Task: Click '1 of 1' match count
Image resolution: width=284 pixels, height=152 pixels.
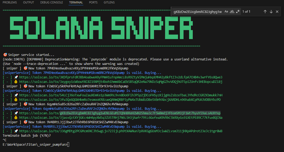Action: click(246, 12)
